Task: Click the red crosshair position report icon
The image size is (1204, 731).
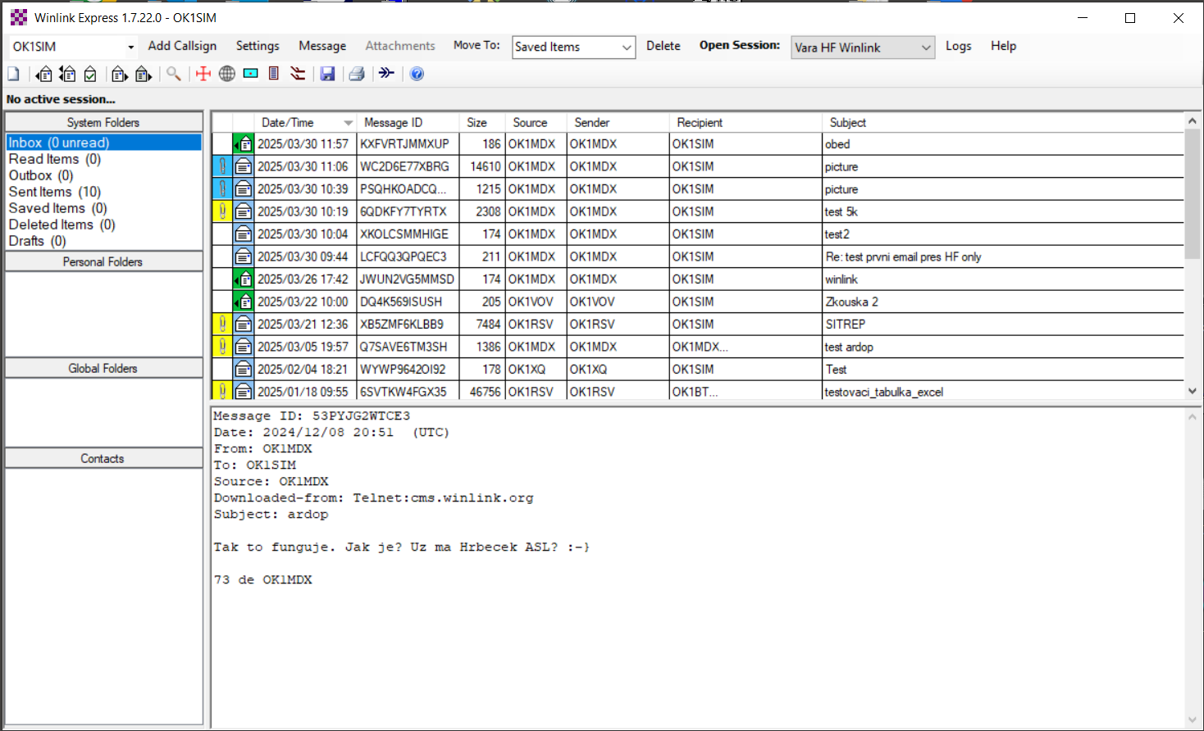Action: pos(203,74)
